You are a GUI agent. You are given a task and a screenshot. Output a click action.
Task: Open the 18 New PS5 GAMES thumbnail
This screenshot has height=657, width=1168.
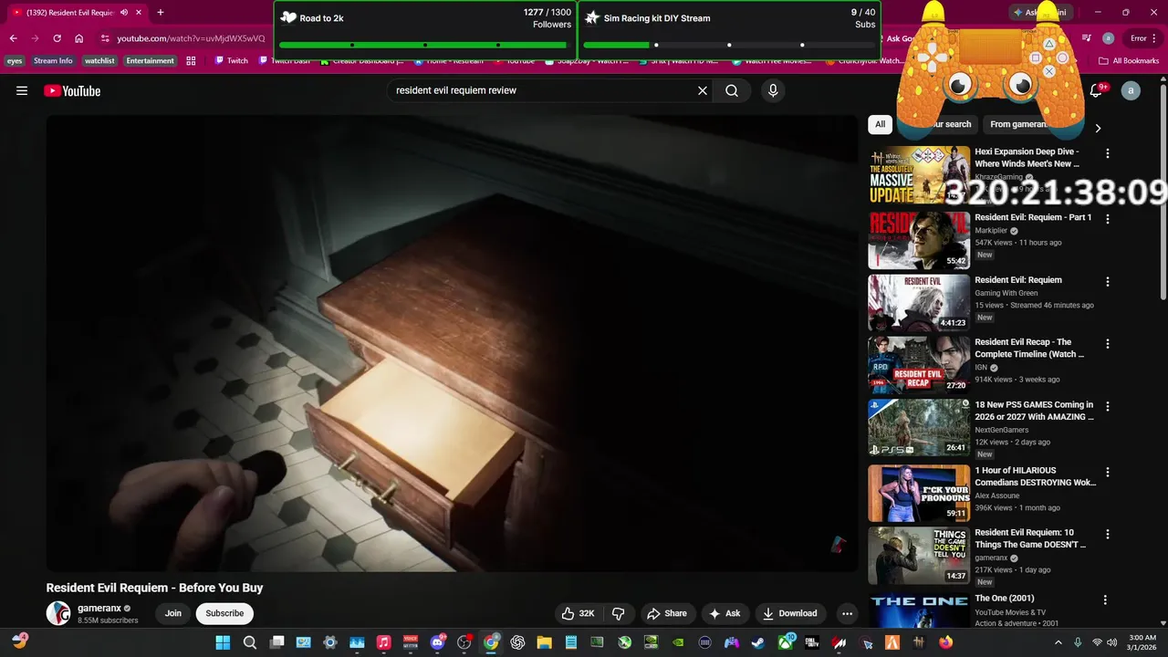[x=919, y=427]
